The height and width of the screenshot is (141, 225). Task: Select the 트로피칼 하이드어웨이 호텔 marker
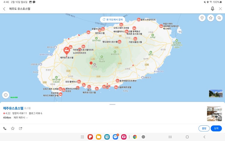[61, 94]
